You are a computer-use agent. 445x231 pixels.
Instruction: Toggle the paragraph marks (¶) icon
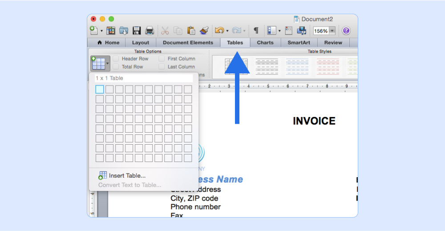tap(256, 30)
